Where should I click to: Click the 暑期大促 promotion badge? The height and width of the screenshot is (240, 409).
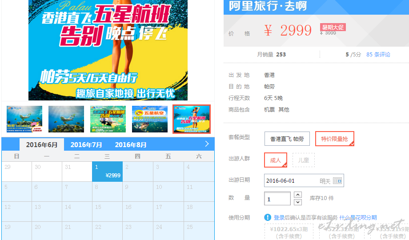click(x=333, y=27)
